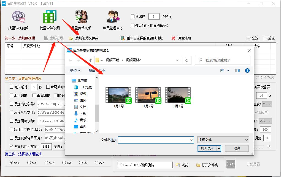Expand the address bar folder dropdown

point(178,60)
